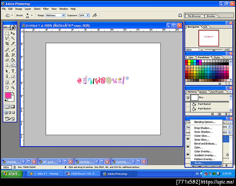236x186 pixels.
Task: Enable the airbrush option in options bar
Action: 95,15
